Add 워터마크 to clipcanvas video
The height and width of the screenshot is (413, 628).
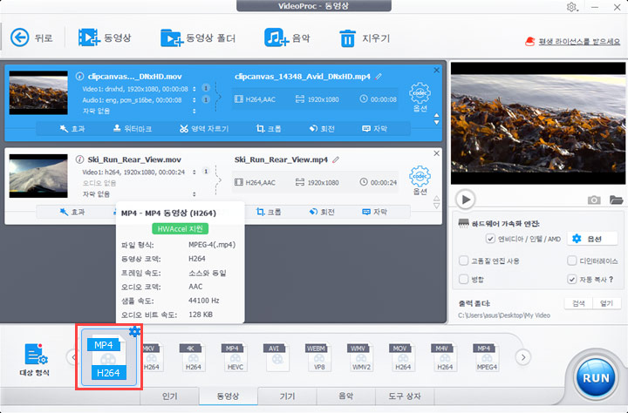[x=133, y=128]
